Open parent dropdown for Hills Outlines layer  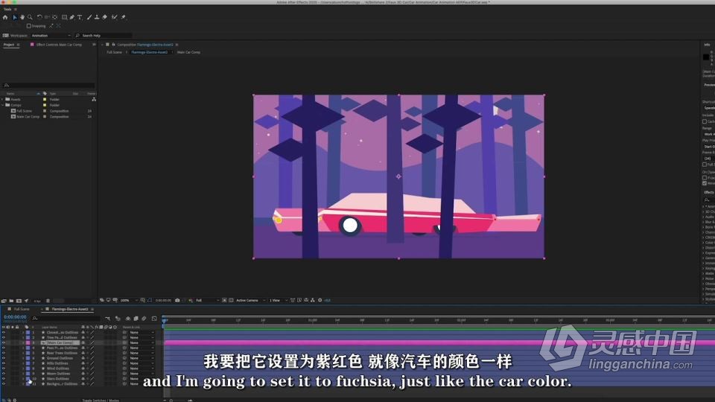point(142,363)
